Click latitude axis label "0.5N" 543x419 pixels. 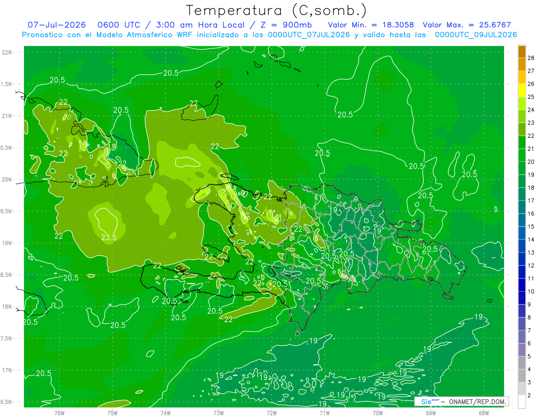point(7,148)
